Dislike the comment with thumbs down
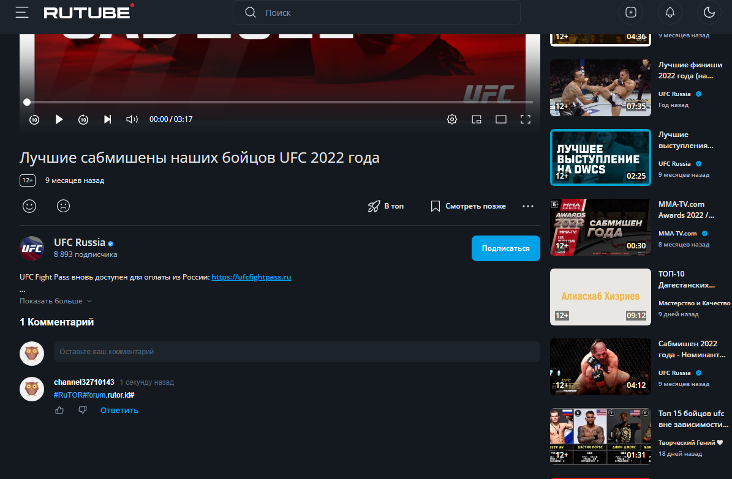The image size is (732, 479). click(x=83, y=410)
